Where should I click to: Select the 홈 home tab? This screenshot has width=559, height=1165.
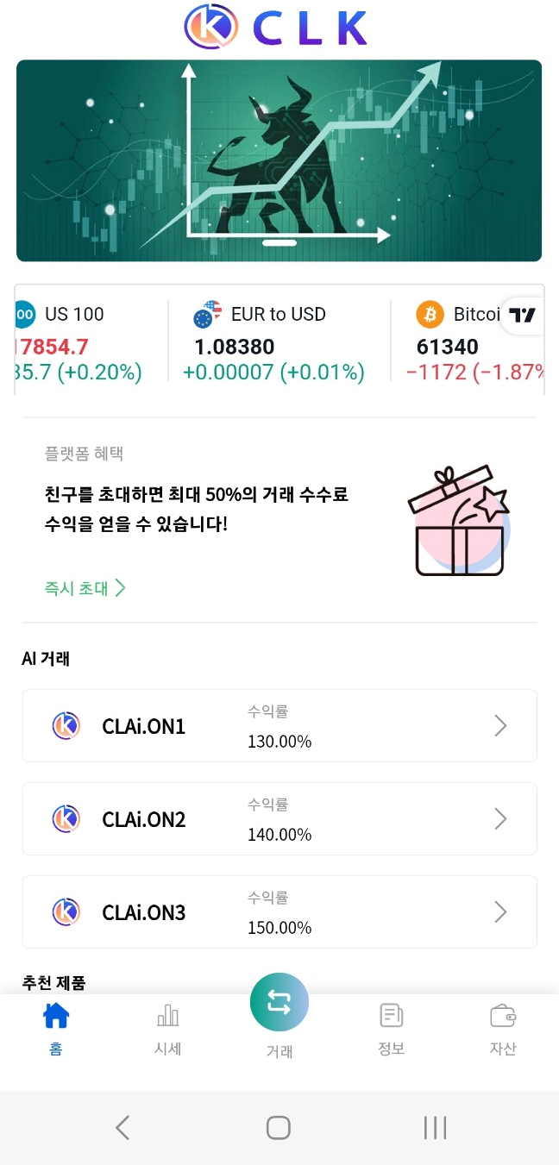pos(56,1029)
